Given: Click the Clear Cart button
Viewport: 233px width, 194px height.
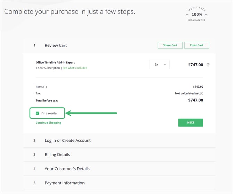Looking at the screenshot, I should point(196,45).
